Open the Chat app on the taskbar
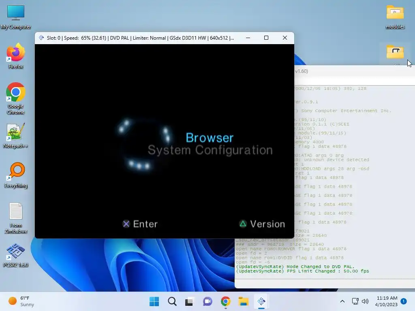This screenshot has height=311, width=415. pos(207,301)
